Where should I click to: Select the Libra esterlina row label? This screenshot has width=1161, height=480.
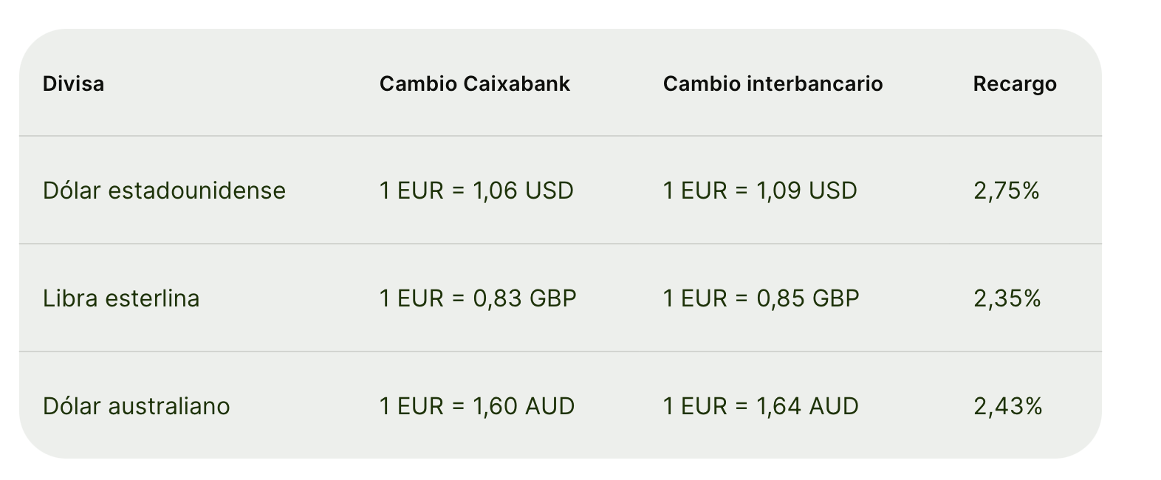121,298
